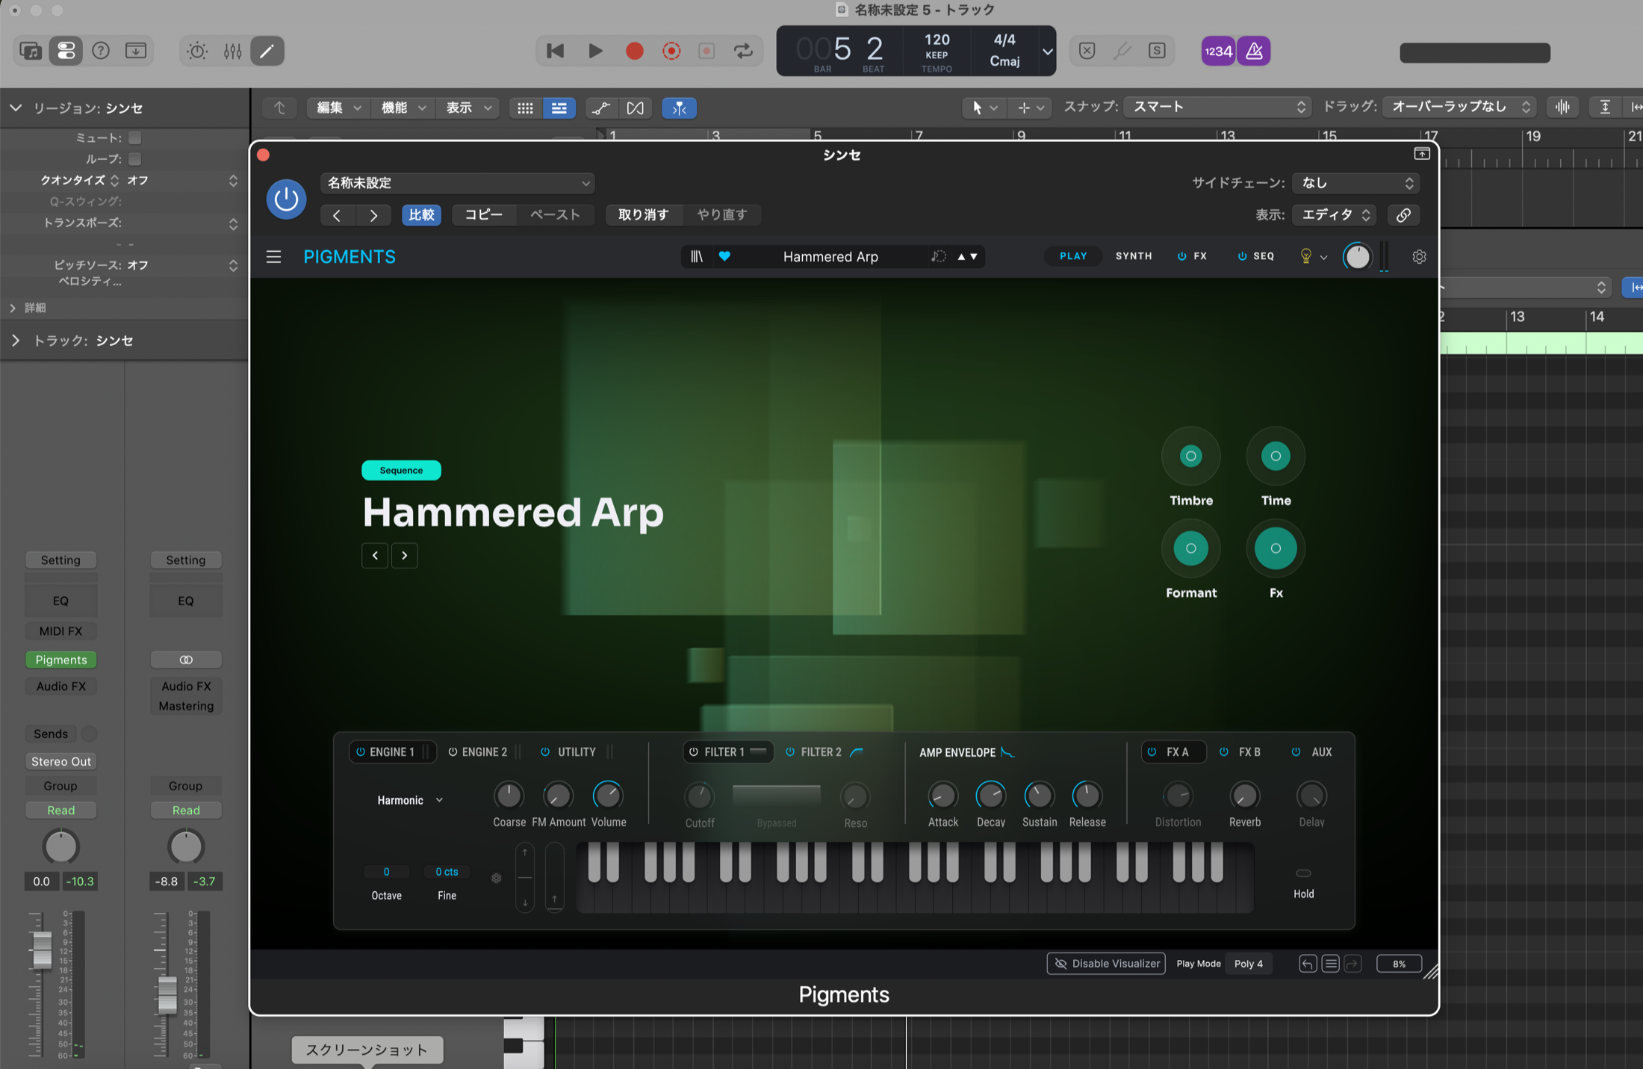Screen dimensions: 1643x1069
Task: Toggle automation view icon in tracks toolbar
Action: click(x=600, y=108)
